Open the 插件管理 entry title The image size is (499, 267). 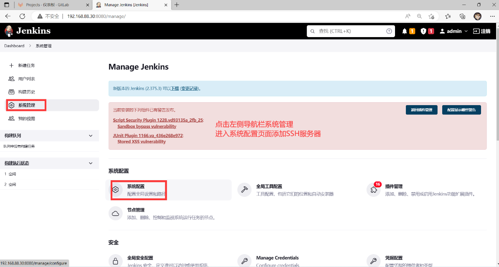point(394,186)
